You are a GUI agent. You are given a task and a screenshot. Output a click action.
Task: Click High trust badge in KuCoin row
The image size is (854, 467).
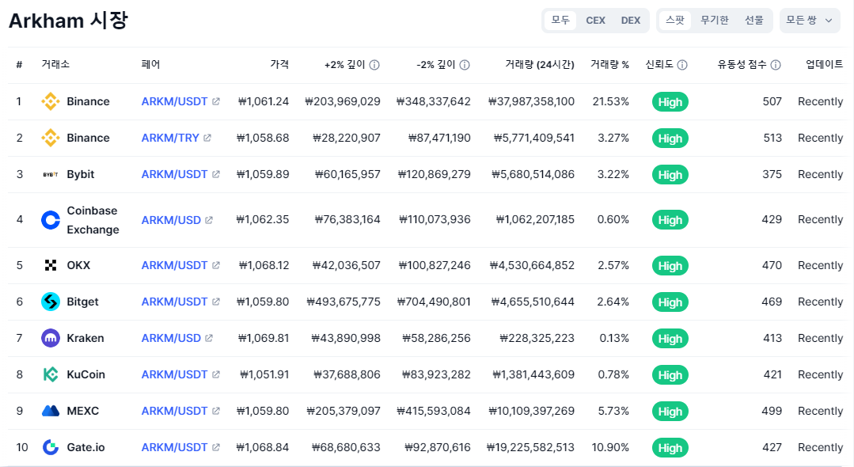(x=670, y=375)
